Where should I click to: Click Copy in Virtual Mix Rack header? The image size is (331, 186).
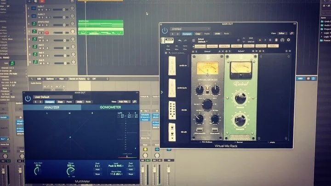tap(198, 34)
